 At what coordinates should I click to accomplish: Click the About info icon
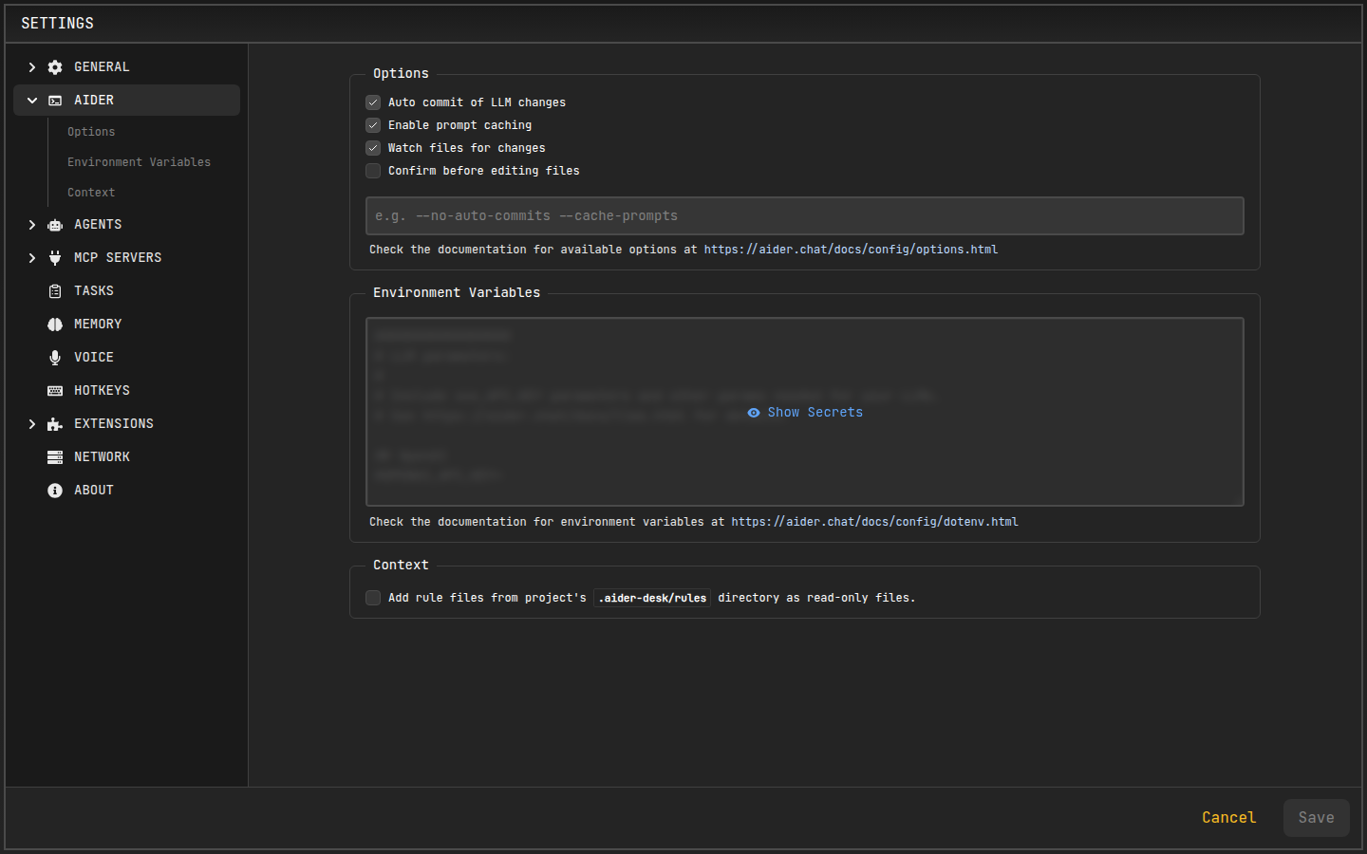(x=55, y=491)
